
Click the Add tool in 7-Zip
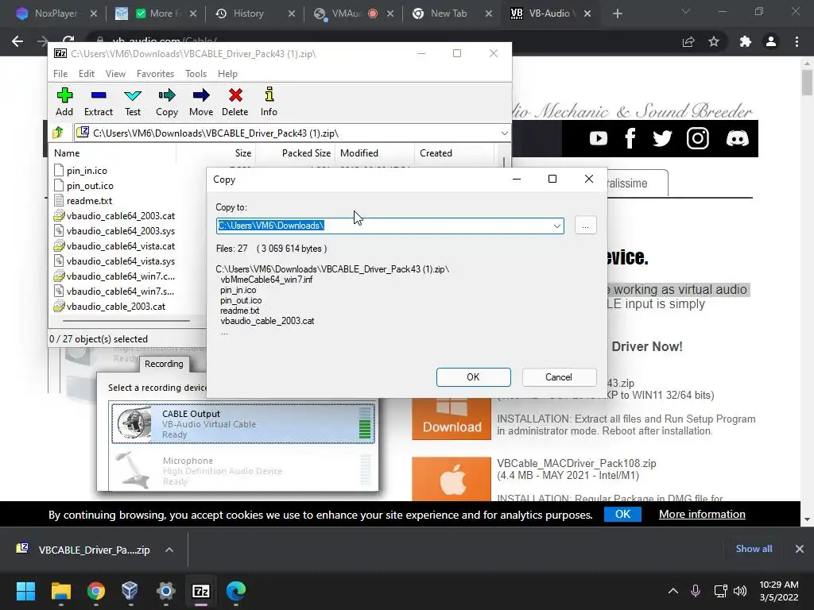pos(64,102)
